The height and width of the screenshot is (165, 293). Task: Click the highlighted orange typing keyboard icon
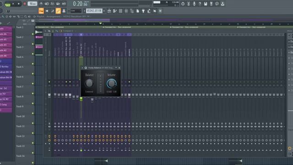[41, 11]
